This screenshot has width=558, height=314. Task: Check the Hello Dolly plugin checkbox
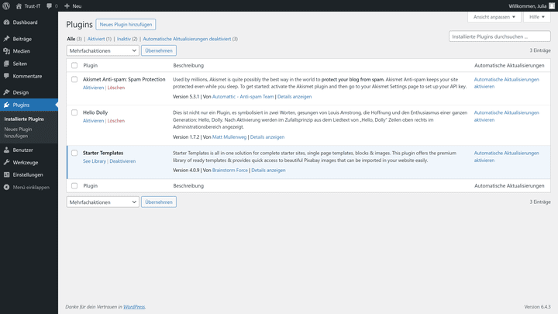point(74,112)
